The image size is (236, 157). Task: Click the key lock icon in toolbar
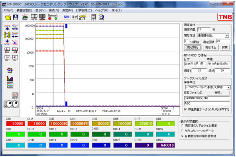coord(83,17)
